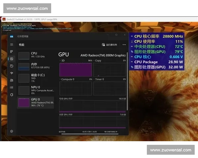This screenshot has height=158, width=198.
Task: Click the 运行新任务 (Run new task) button
Action: pyautogui.click(x=109, y=44)
